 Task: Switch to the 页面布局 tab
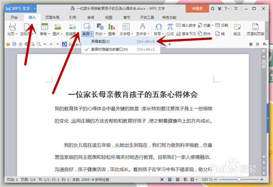click(x=52, y=17)
